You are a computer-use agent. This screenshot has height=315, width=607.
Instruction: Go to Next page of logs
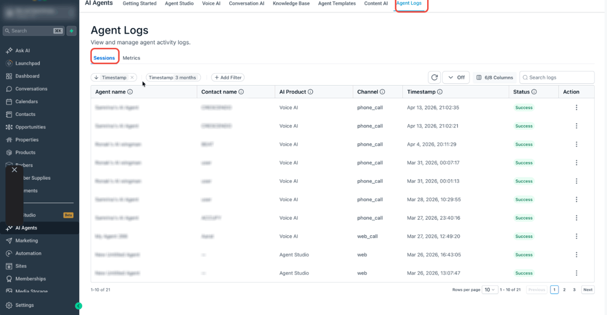[588, 289]
